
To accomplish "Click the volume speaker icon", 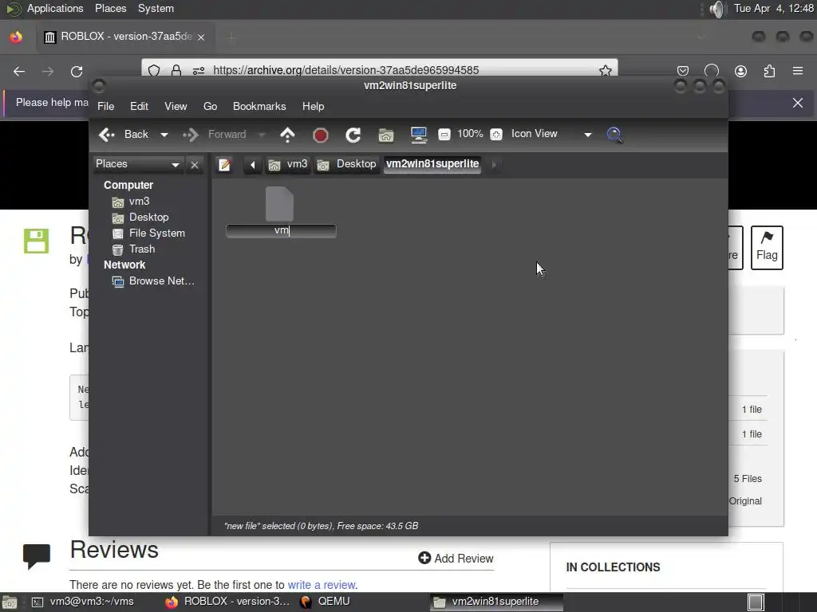I will (717, 9).
